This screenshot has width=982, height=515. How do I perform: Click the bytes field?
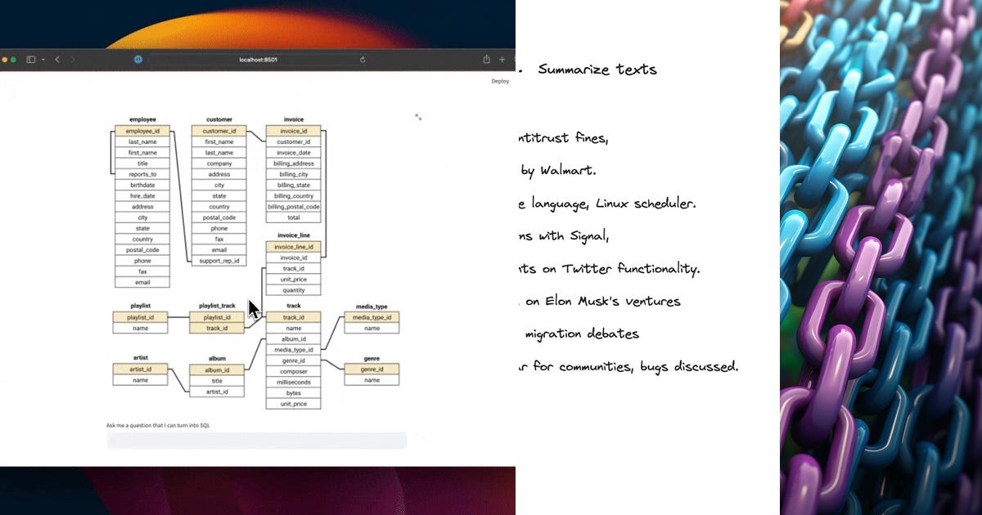pos(293,393)
